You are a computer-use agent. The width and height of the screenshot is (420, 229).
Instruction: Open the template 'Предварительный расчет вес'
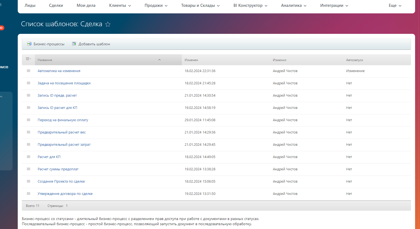(x=62, y=132)
